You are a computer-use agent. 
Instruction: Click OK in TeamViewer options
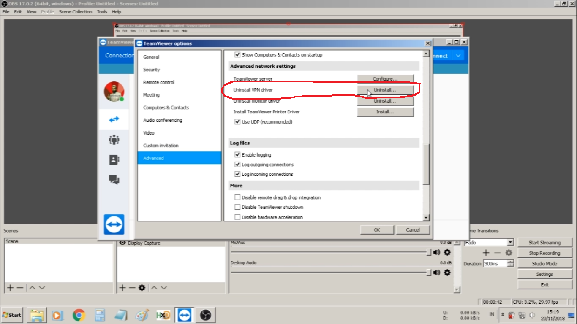click(x=377, y=230)
